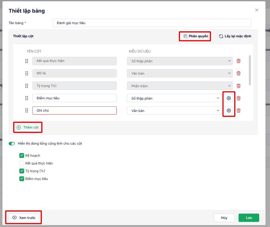Toggle off the total row display switch

(12, 143)
